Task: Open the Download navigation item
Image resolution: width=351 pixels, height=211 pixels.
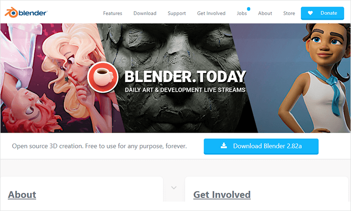Action: coord(145,13)
